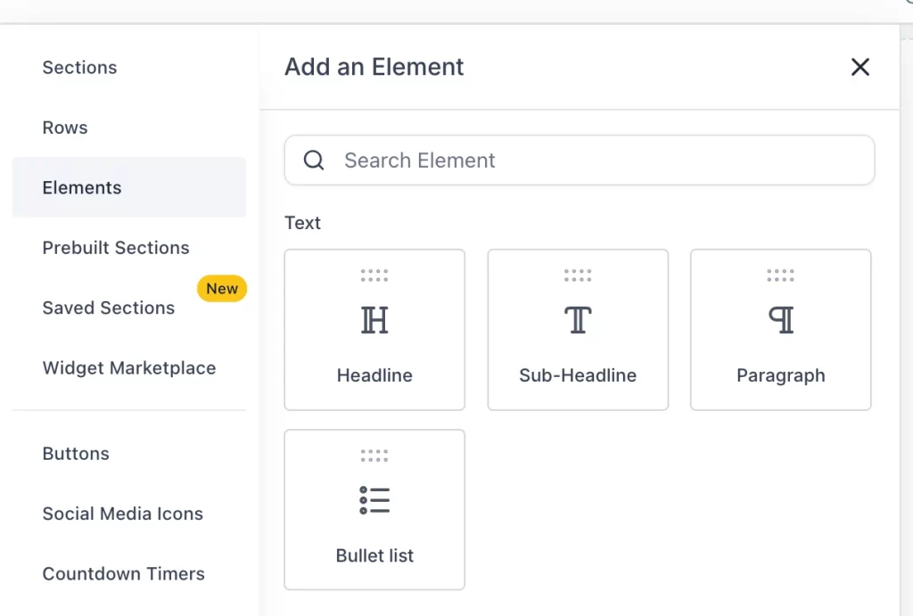Pick the Bullet list icon
Screen dimensions: 913x616
click(x=374, y=501)
